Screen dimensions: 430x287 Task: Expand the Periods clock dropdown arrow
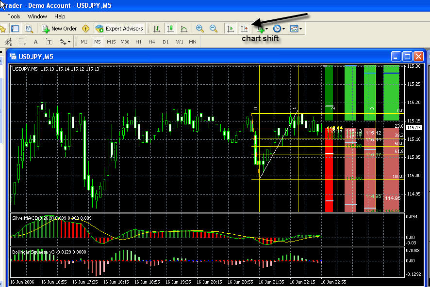pos(283,29)
